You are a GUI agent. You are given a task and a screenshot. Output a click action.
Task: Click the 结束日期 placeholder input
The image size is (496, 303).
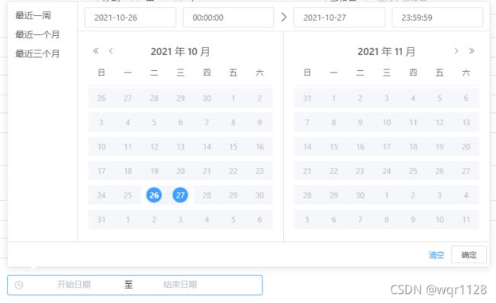180,285
